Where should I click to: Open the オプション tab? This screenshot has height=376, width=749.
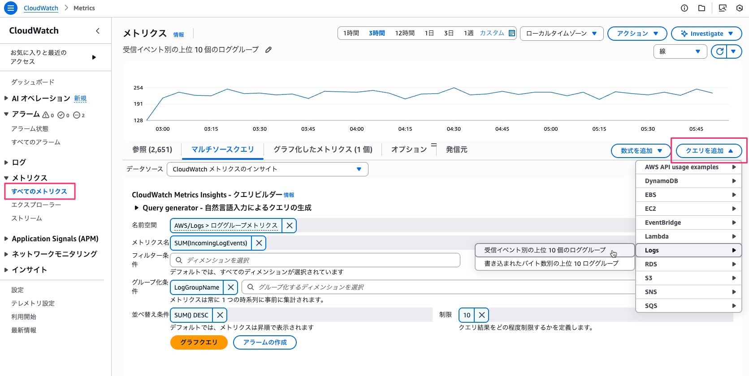pos(409,150)
